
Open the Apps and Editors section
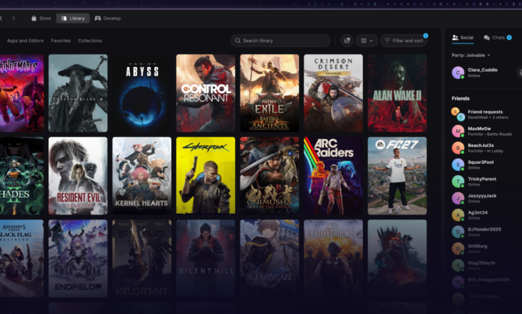(x=25, y=41)
